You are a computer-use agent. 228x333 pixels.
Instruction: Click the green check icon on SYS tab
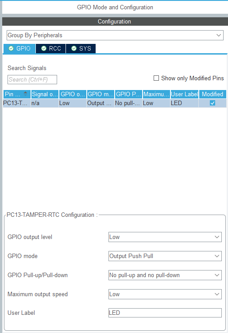tap(74, 49)
